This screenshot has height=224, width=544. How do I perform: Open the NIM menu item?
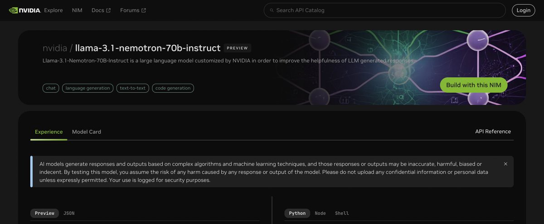pos(77,10)
